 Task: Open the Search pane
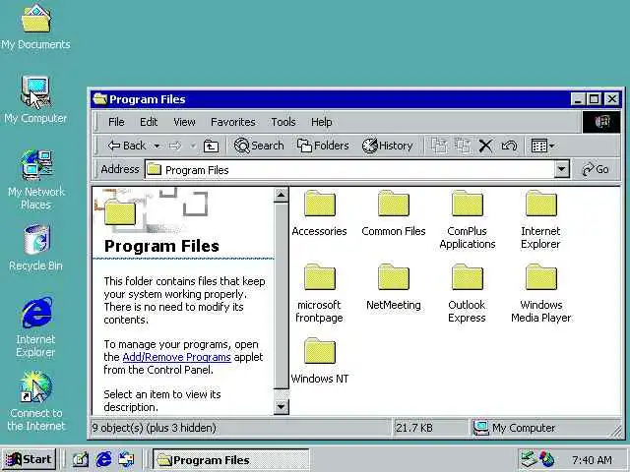[259, 146]
